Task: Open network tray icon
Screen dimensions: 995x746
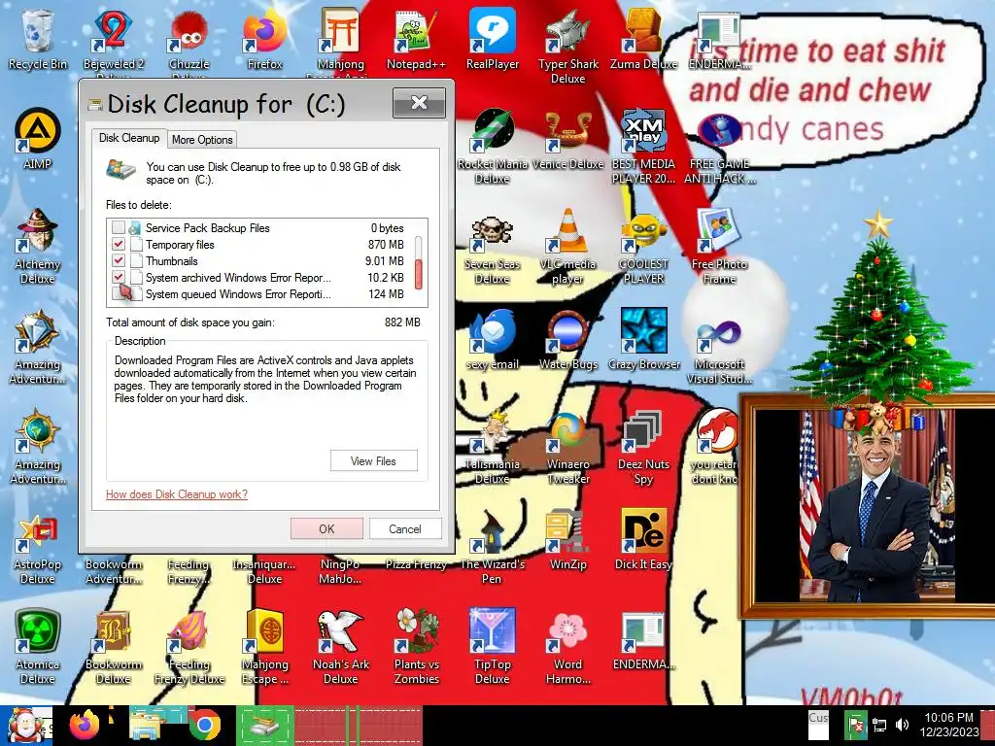Action: [879, 725]
